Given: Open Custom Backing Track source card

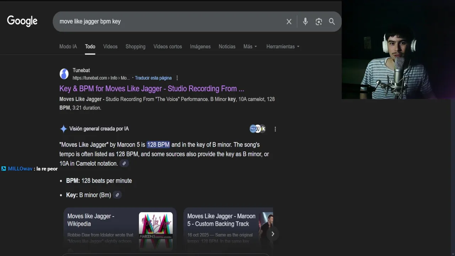Looking at the screenshot, I should tap(228, 230).
